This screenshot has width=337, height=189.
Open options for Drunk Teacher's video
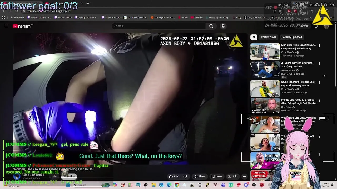(319, 82)
